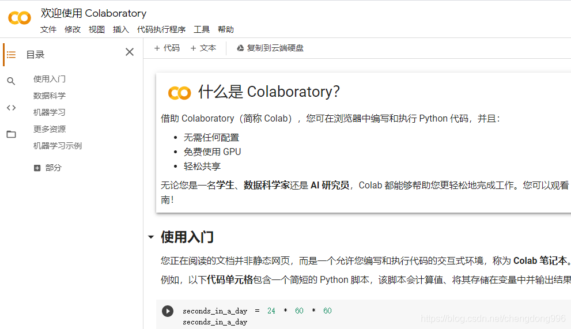Go to 更多资源 in contents
This screenshot has width=571, height=329.
pos(50,129)
